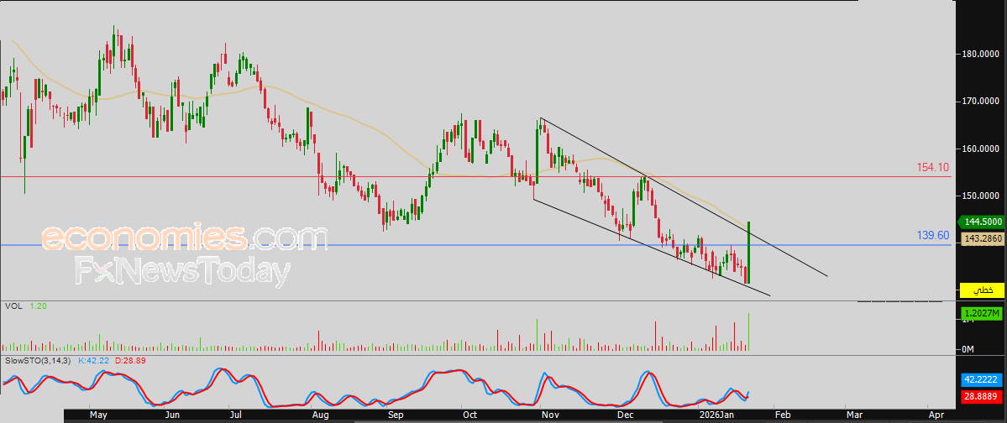Click the blue 42.2222 stochastic value tag

(981, 379)
